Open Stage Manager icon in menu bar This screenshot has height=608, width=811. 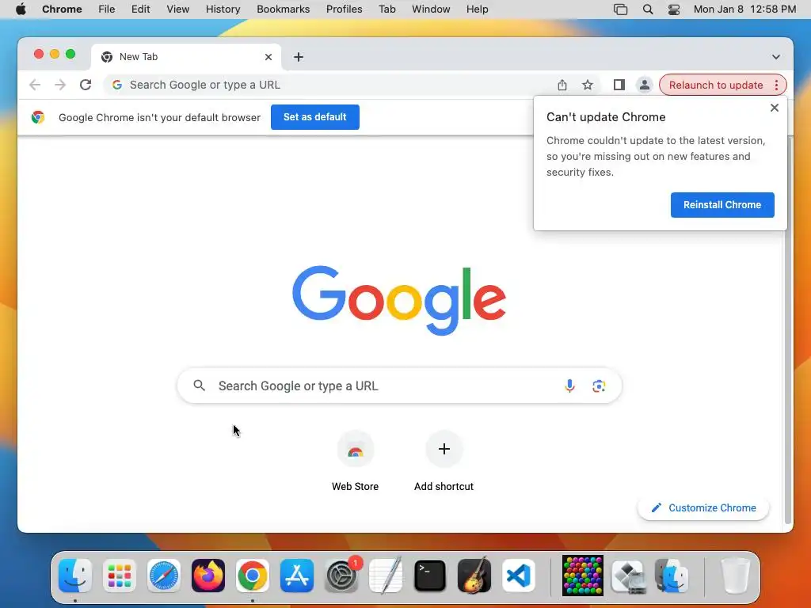tap(620, 9)
